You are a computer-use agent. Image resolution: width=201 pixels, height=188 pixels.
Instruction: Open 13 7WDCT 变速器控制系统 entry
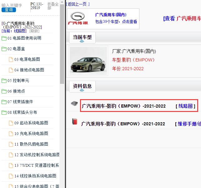point(37,166)
